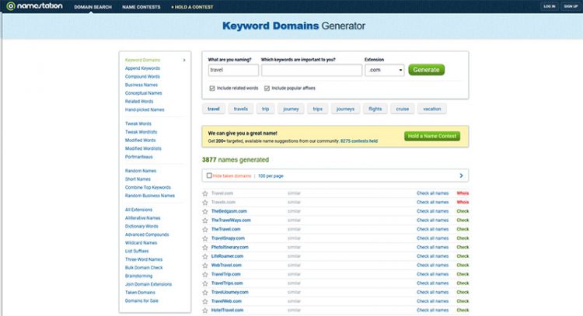Star the TheBedgasm.com domain as favorite
583x316 pixels.
coord(205,211)
